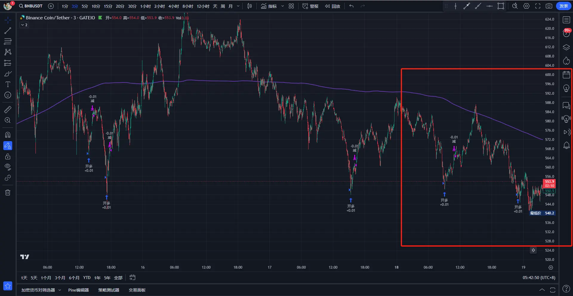Create an alert with 警报 button
The width and height of the screenshot is (573, 296).
(310, 6)
